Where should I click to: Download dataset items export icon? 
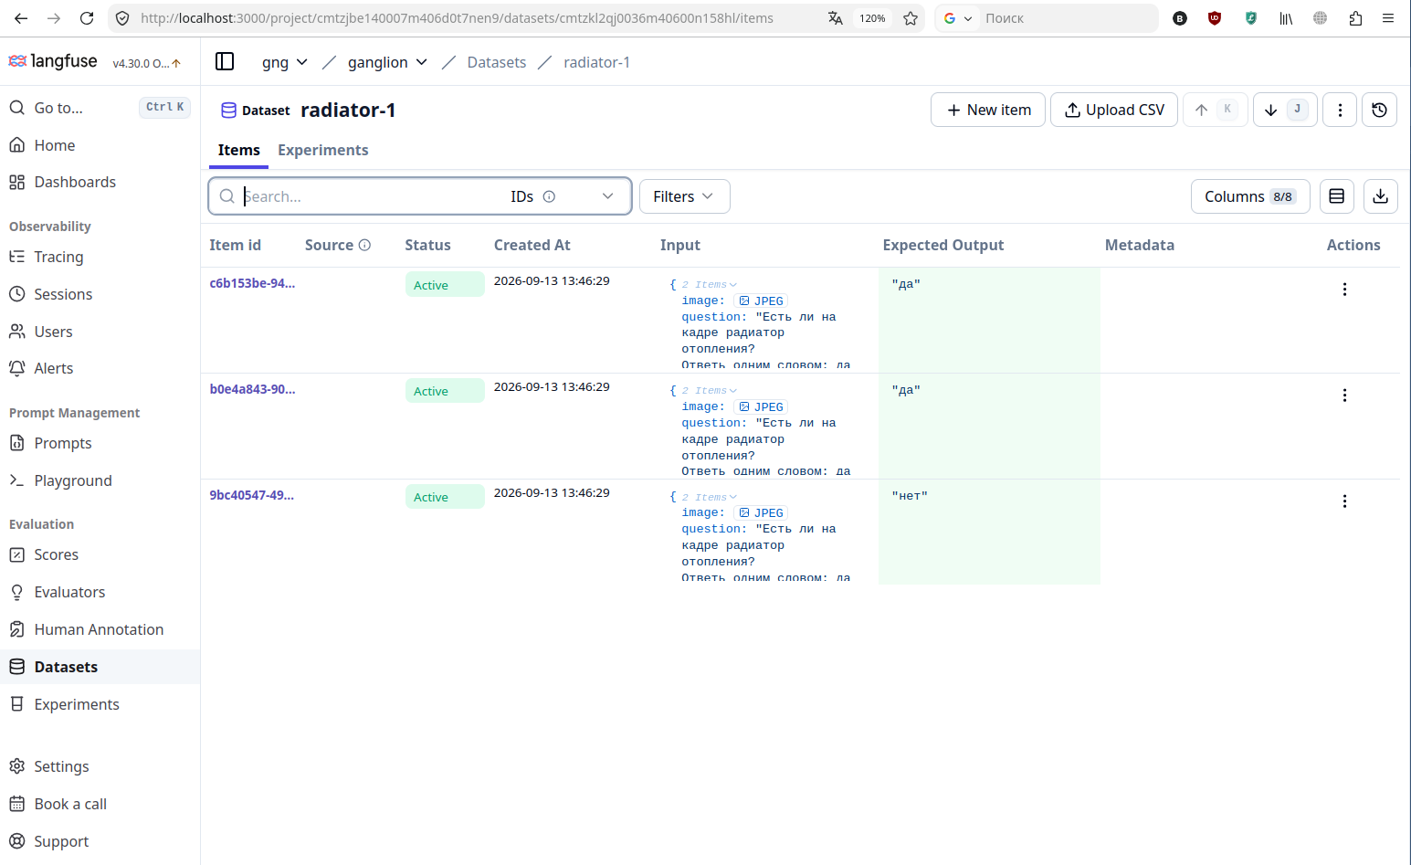point(1381,196)
